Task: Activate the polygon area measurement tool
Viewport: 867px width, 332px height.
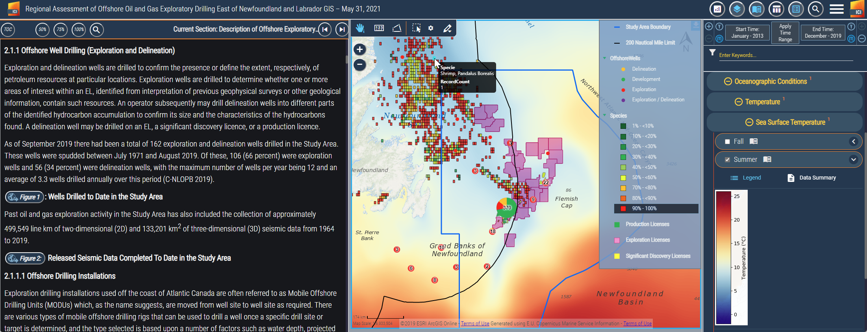Action: tap(397, 28)
